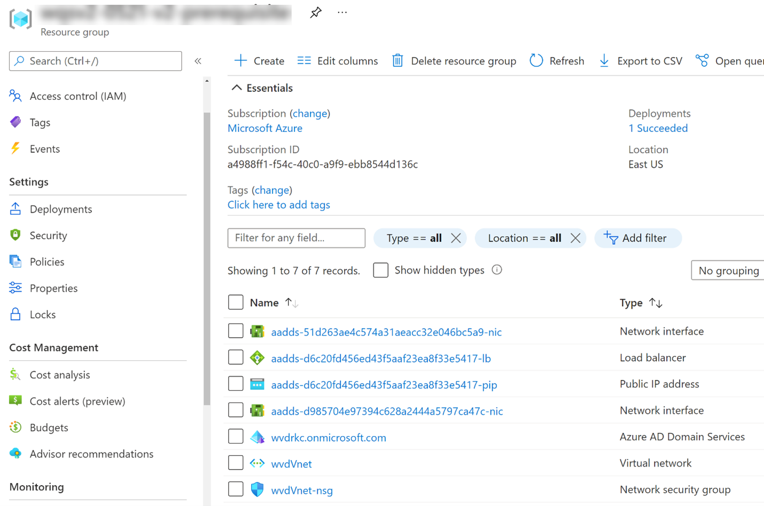Pin the resource group using the pin icon
764x506 pixels.
coord(316,12)
